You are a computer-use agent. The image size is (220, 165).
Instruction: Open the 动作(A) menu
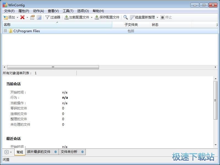(x=38, y=11)
